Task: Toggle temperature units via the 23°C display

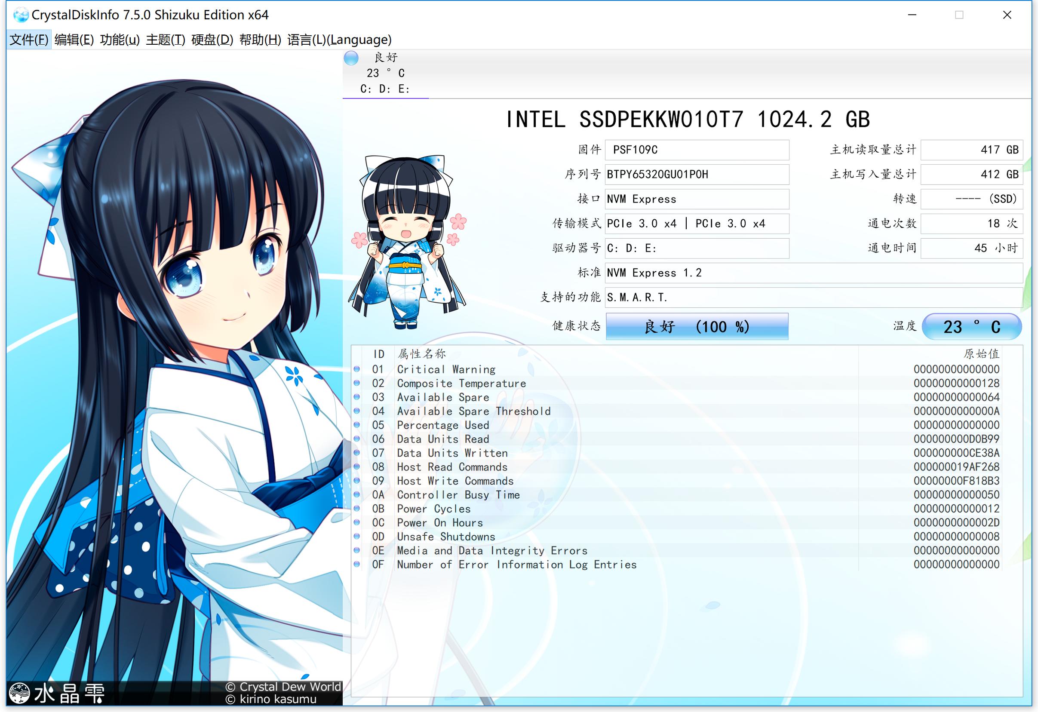Action: point(972,326)
